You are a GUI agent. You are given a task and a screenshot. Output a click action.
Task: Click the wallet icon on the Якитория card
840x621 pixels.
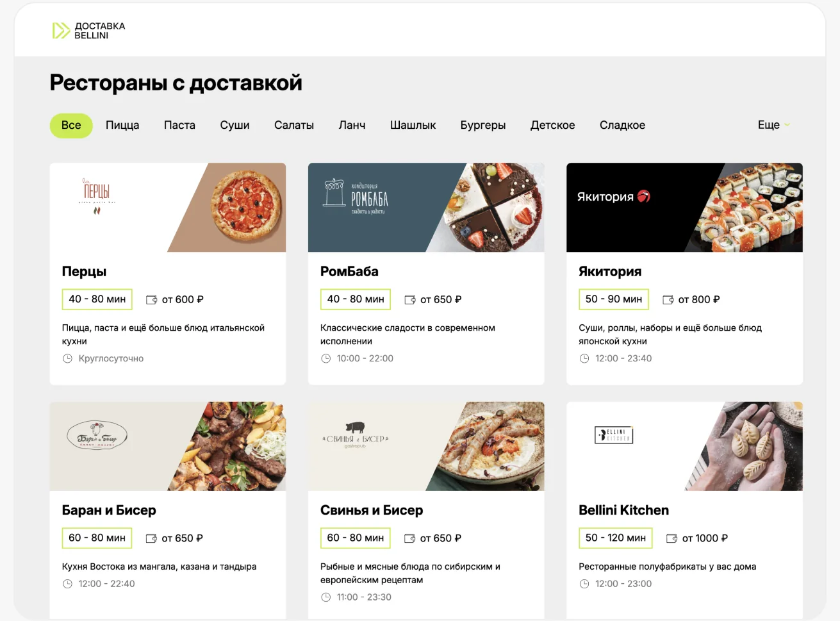(x=668, y=300)
